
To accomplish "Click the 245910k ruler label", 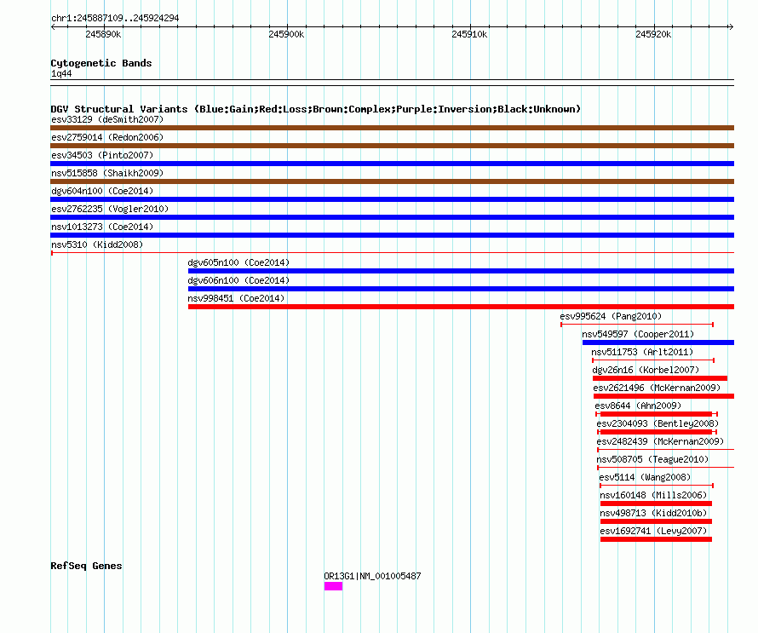I will [469, 34].
